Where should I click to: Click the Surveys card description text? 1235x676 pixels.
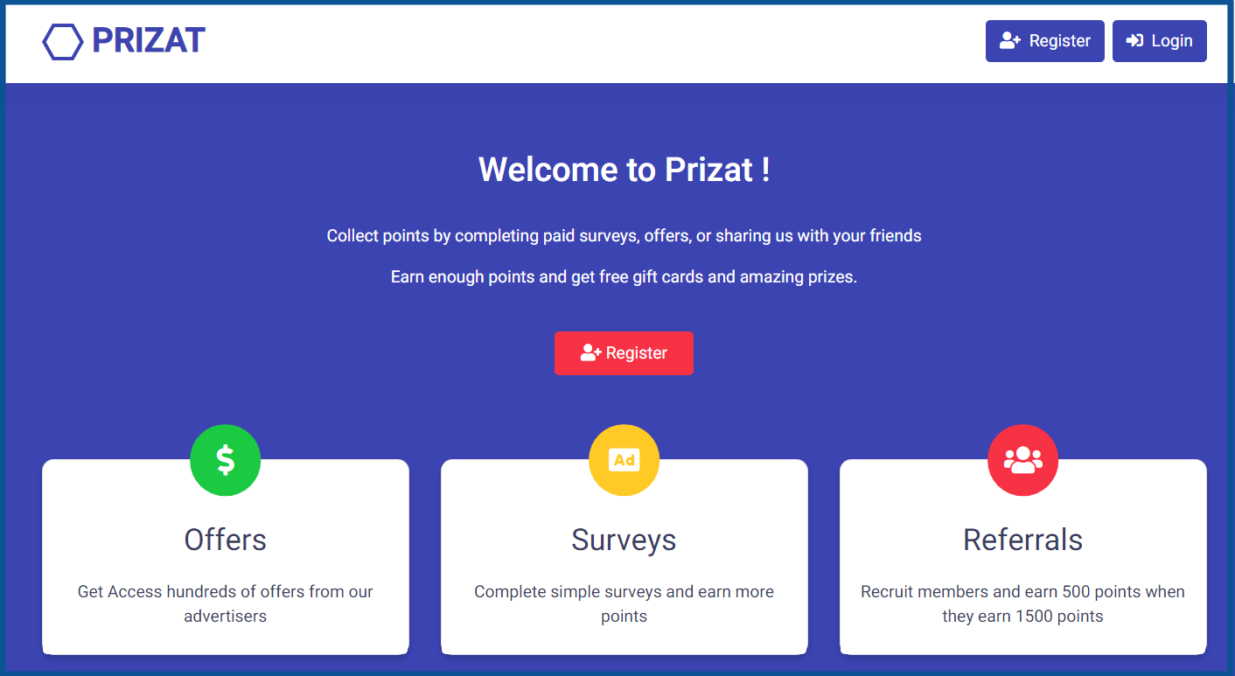click(x=624, y=603)
